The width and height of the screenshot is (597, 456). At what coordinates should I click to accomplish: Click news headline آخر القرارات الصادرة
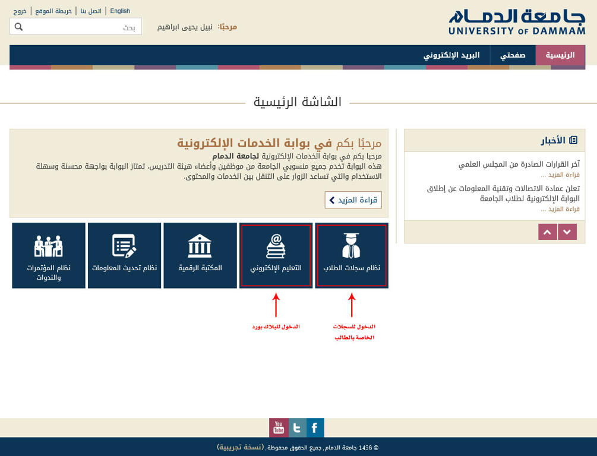tap(519, 164)
